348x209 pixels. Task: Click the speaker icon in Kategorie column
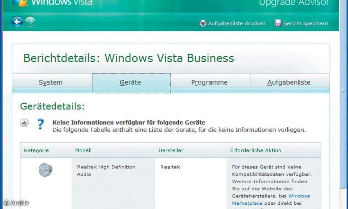(46, 170)
